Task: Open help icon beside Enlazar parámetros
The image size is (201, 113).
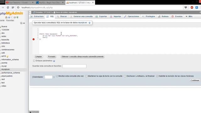Action: [54, 61]
